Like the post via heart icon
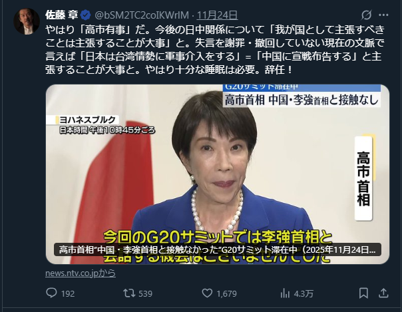The image size is (402, 312). coord(207,293)
